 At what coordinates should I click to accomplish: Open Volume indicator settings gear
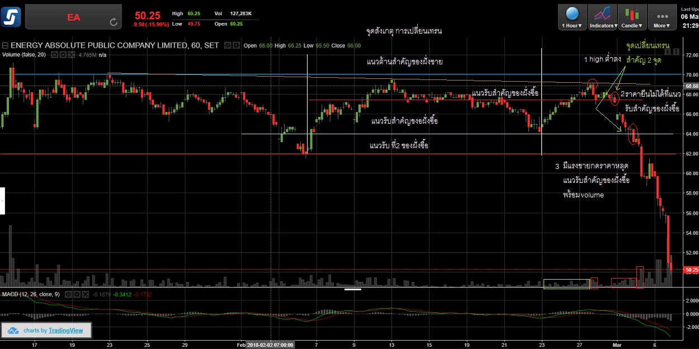tap(63, 55)
